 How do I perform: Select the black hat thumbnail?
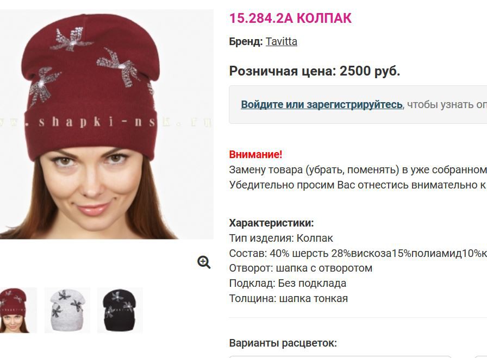point(120,310)
